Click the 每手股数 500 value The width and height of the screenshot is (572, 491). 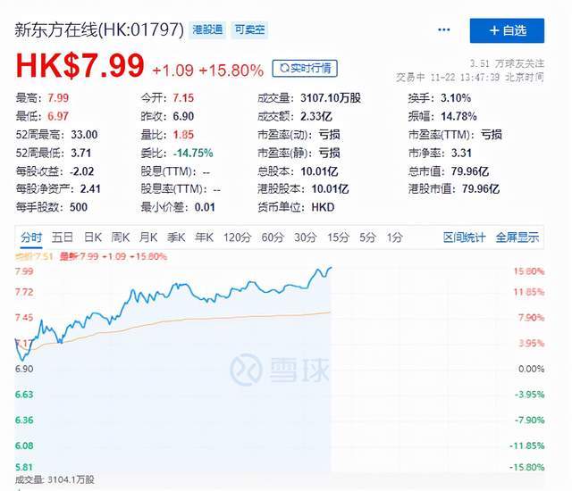pos(78,207)
